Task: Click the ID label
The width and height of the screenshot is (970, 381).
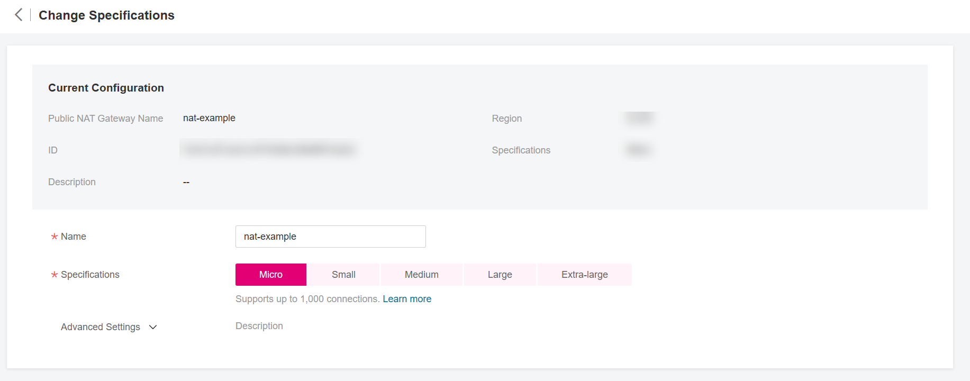Action: click(53, 150)
